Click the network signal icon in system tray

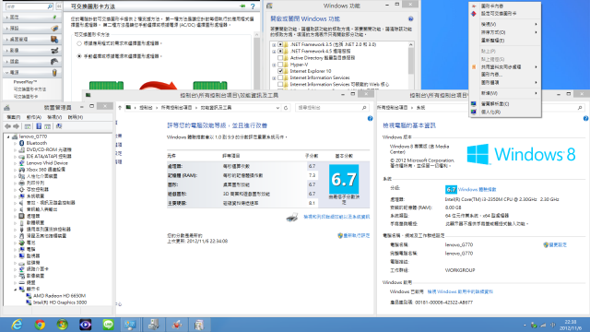(543, 325)
